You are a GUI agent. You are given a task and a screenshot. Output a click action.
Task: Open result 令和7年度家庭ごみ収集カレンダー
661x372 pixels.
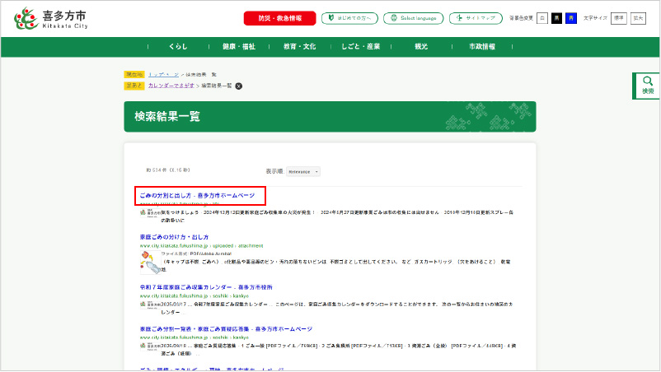pos(206,287)
